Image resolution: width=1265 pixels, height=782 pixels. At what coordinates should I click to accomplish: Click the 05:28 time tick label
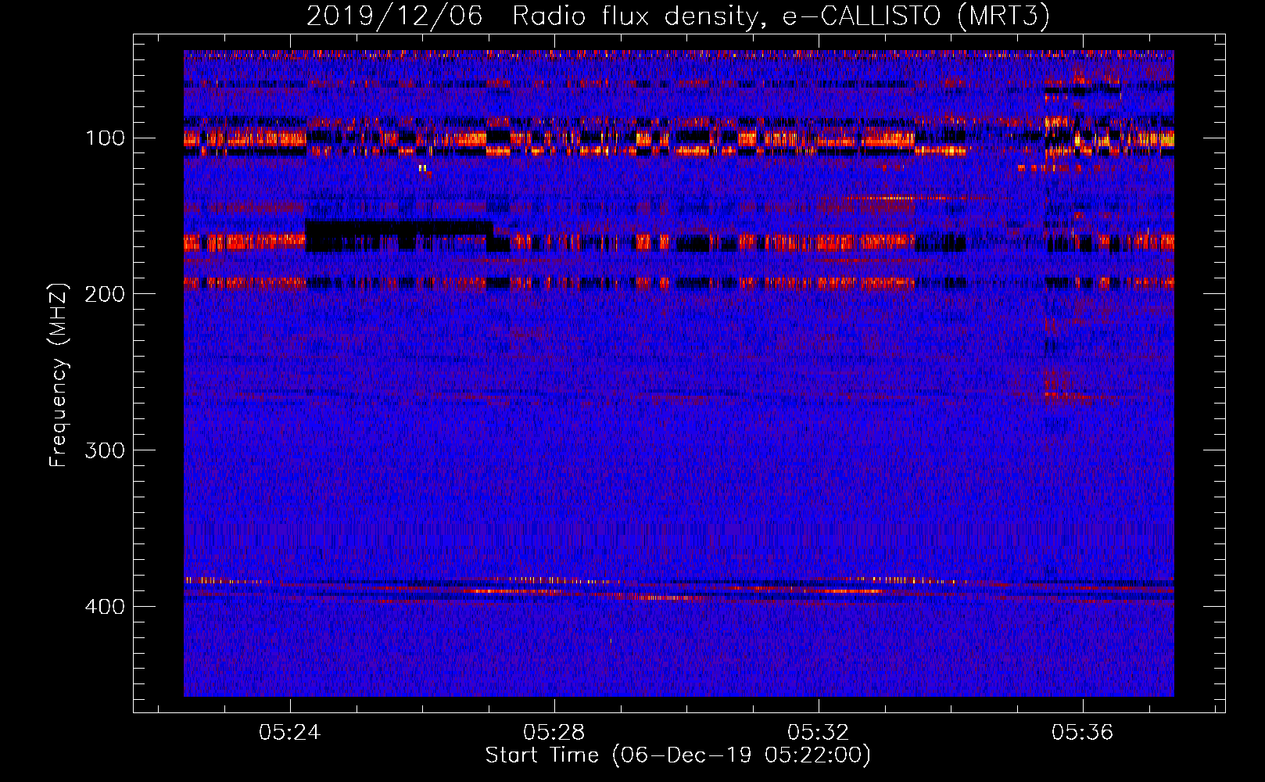(554, 733)
